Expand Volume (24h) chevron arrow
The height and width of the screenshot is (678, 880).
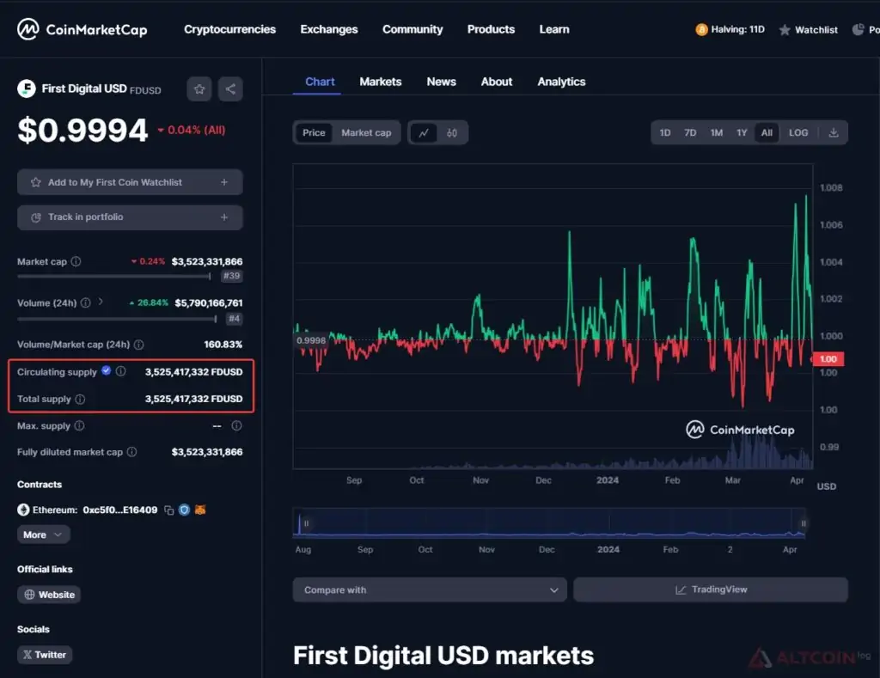tap(101, 302)
